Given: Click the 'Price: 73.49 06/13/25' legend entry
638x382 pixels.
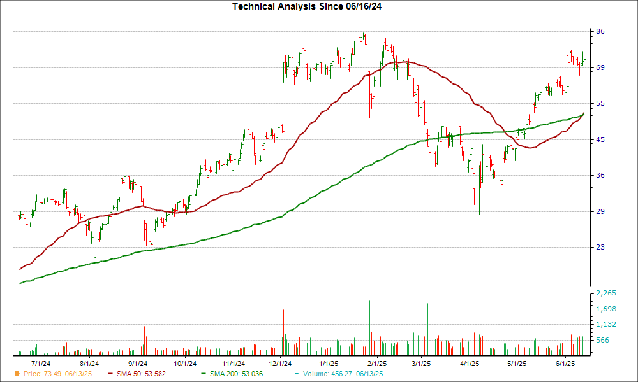Looking at the screenshot, I should tap(58, 374).
